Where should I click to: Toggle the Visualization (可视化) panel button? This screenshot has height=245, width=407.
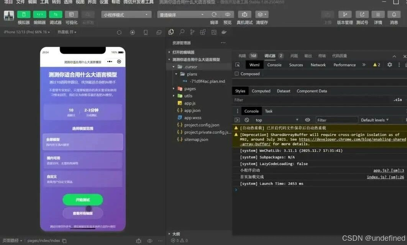pos(71,15)
